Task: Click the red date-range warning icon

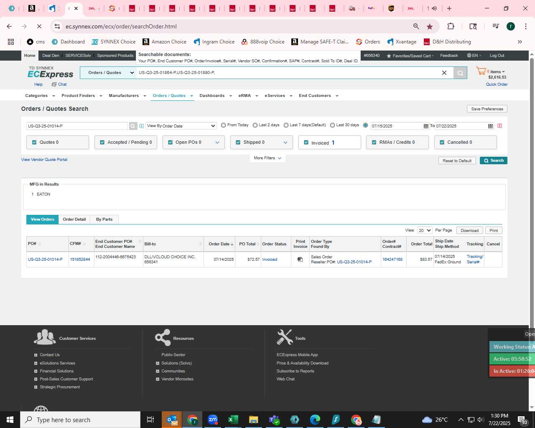Action: (x=499, y=126)
